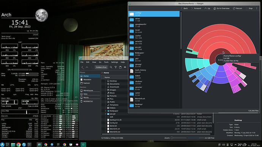
Task: Open volume control in system tray
Action: pos(223,144)
